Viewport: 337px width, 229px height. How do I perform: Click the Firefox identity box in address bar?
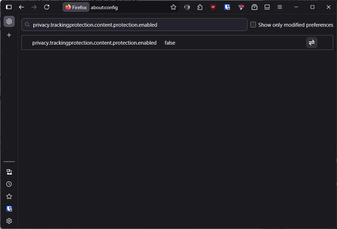click(76, 7)
